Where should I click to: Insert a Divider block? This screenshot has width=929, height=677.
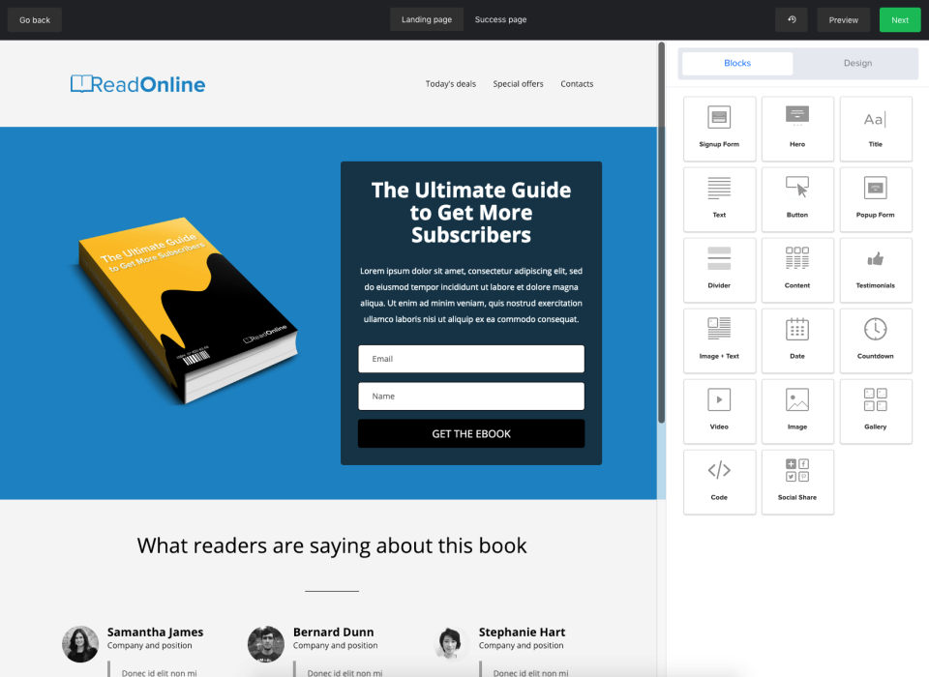click(x=719, y=269)
